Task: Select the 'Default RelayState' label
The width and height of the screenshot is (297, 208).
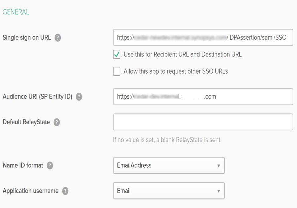Action: click(x=26, y=122)
